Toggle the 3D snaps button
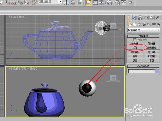Viewport: 162px width, 121px height. (x=7, y=2)
